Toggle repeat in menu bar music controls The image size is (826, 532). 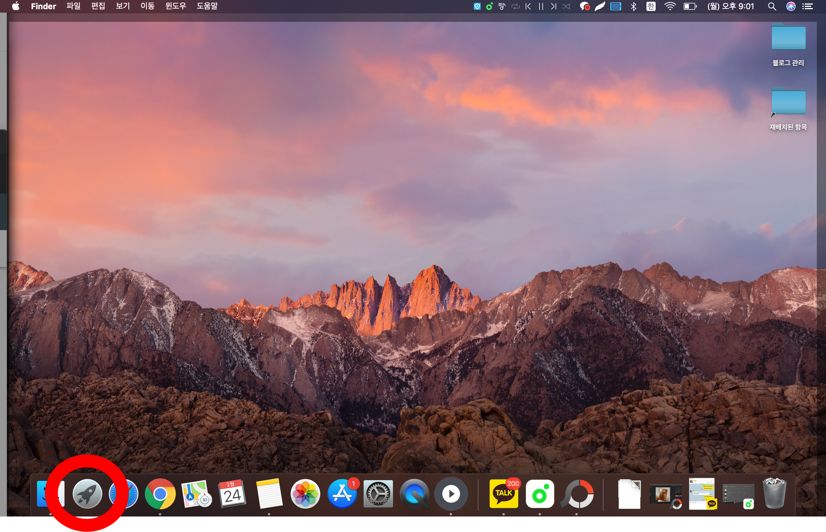[515, 6]
